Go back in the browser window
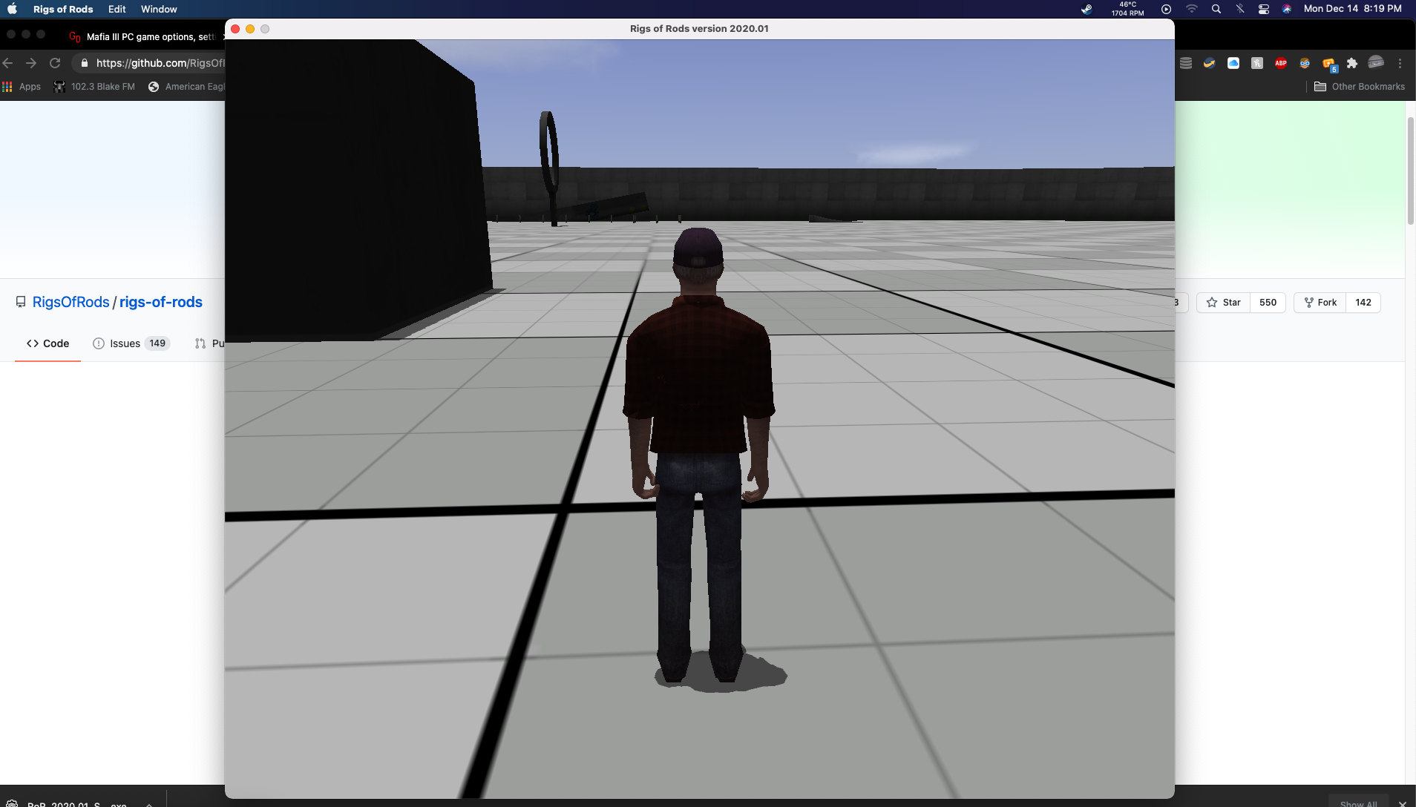This screenshot has width=1416, height=807. tap(8, 63)
